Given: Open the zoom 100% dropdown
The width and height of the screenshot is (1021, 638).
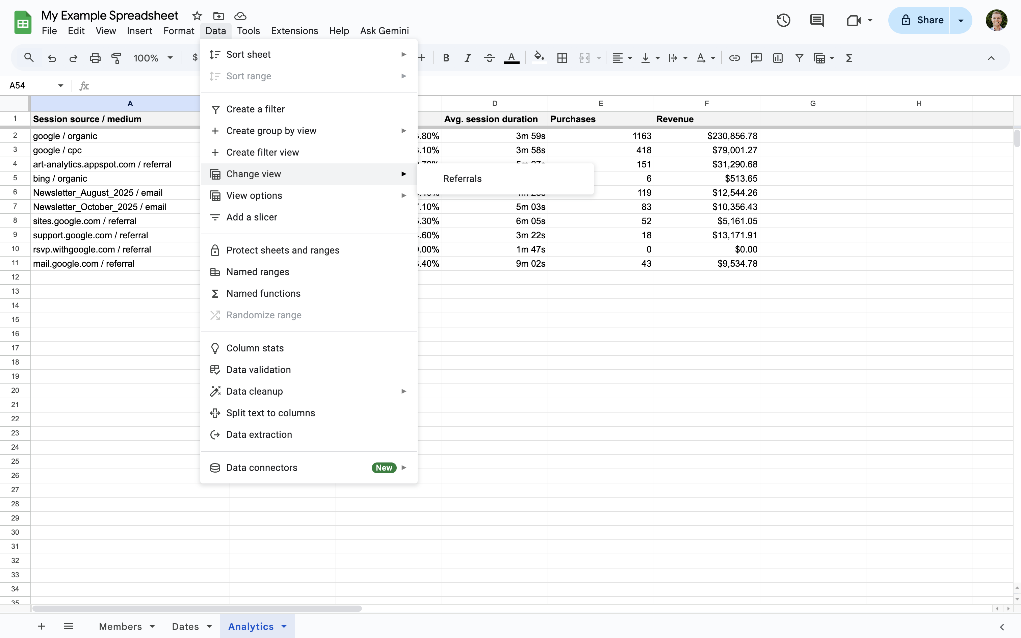Looking at the screenshot, I should 153,58.
